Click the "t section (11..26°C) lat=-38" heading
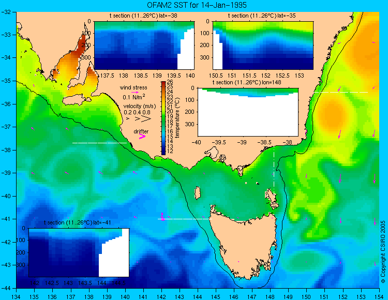Image resolution: width=388 pixels, height=300 pixels. (x=143, y=16)
